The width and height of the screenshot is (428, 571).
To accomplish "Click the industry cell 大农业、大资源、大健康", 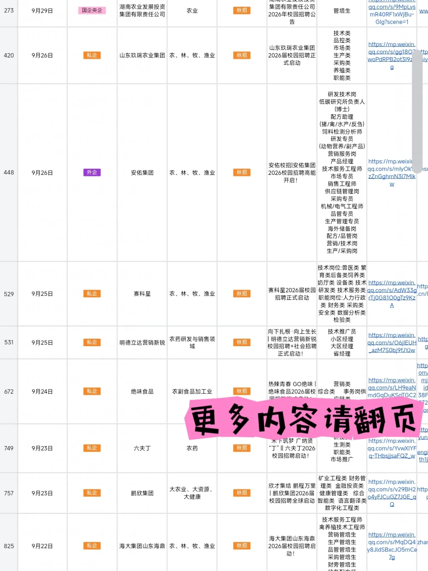I will click(192, 493).
